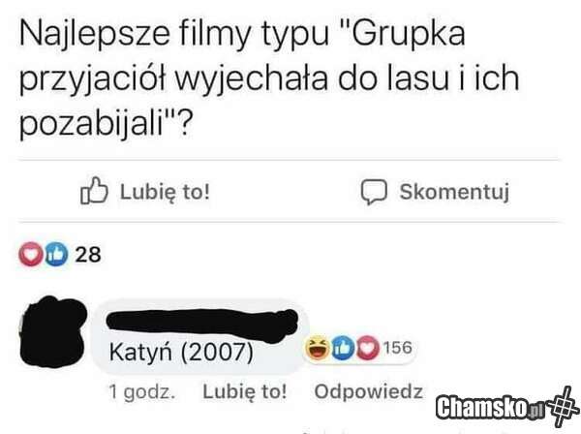Click Lubię to! under the Katyń comment
Viewport: 581px width, 434px height.
245,391
